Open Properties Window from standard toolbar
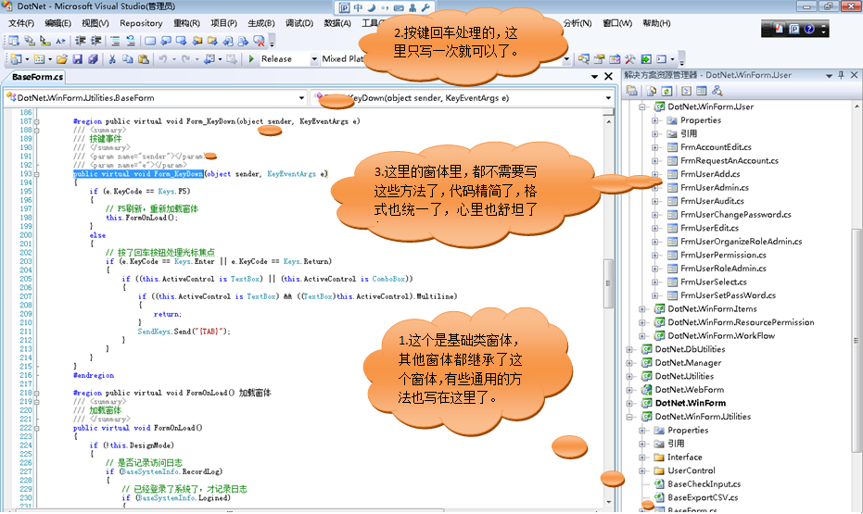 tap(599, 59)
